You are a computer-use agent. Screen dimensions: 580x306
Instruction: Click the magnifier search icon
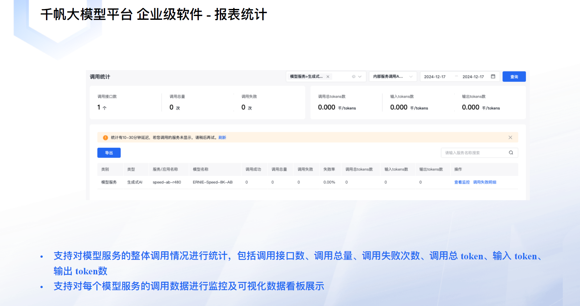pos(511,153)
